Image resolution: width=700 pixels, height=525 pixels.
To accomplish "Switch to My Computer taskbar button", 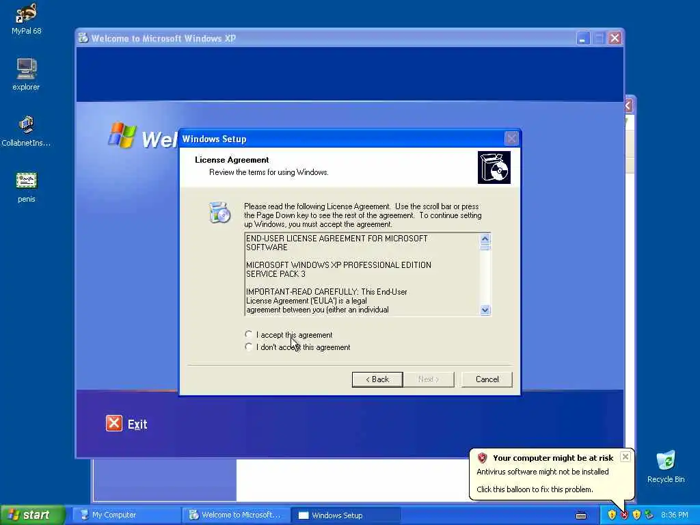I will (126, 515).
